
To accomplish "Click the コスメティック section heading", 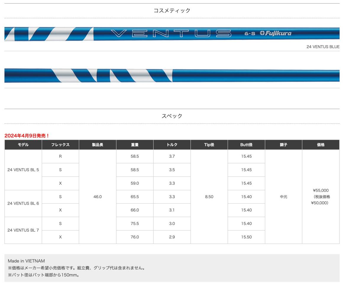I will 172,11.
